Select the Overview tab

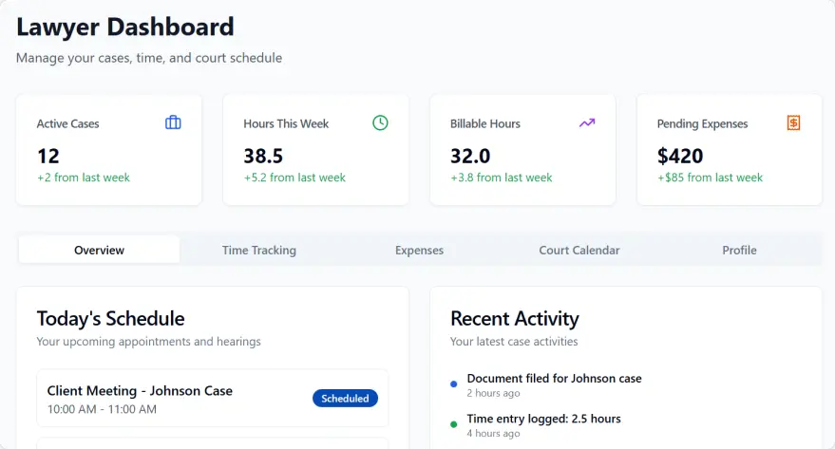coord(99,251)
